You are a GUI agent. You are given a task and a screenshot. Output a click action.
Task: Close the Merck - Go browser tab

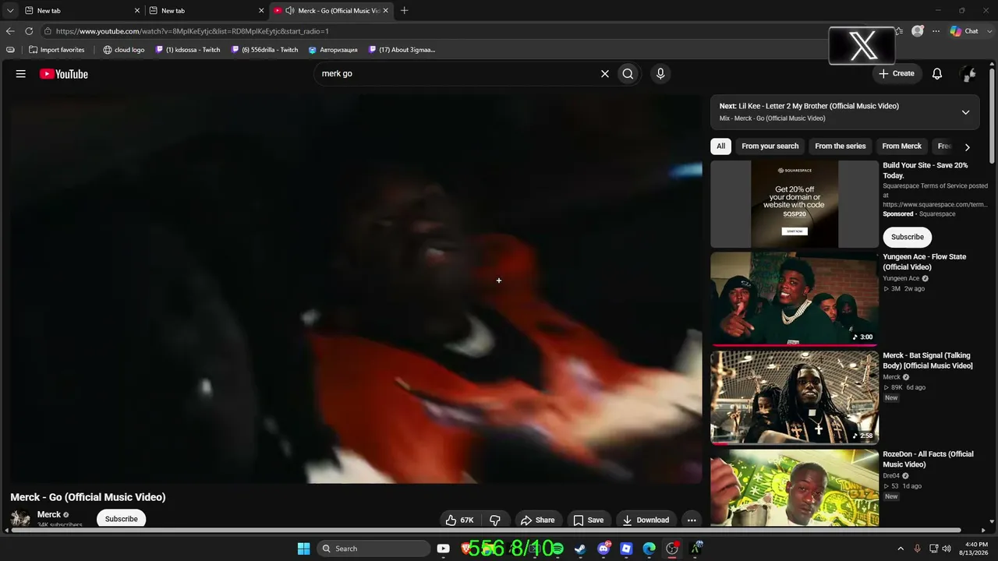(x=385, y=11)
